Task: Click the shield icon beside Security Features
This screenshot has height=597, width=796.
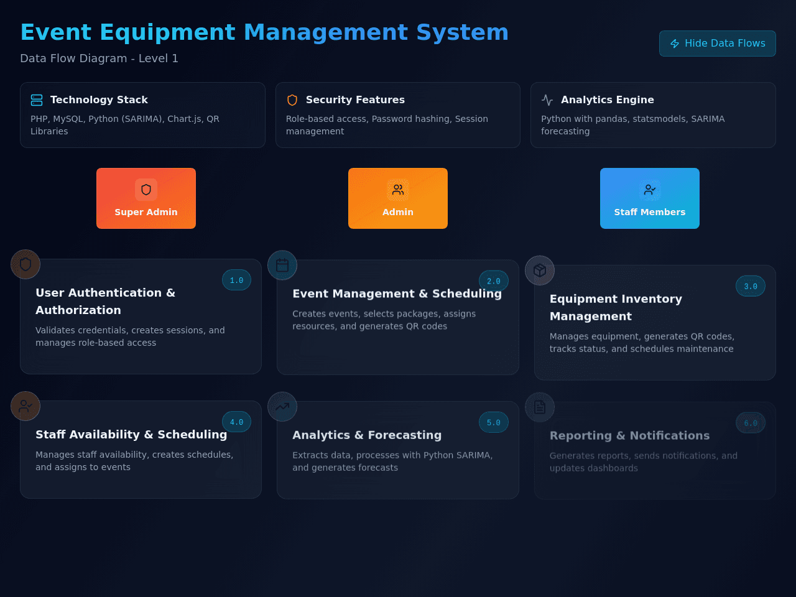Action: click(x=292, y=100)
